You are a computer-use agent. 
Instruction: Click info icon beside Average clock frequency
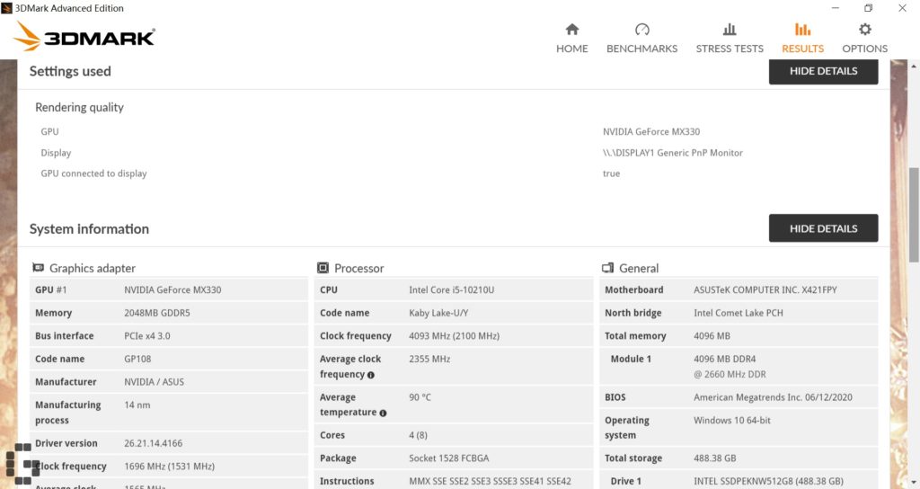click(371, 375)
